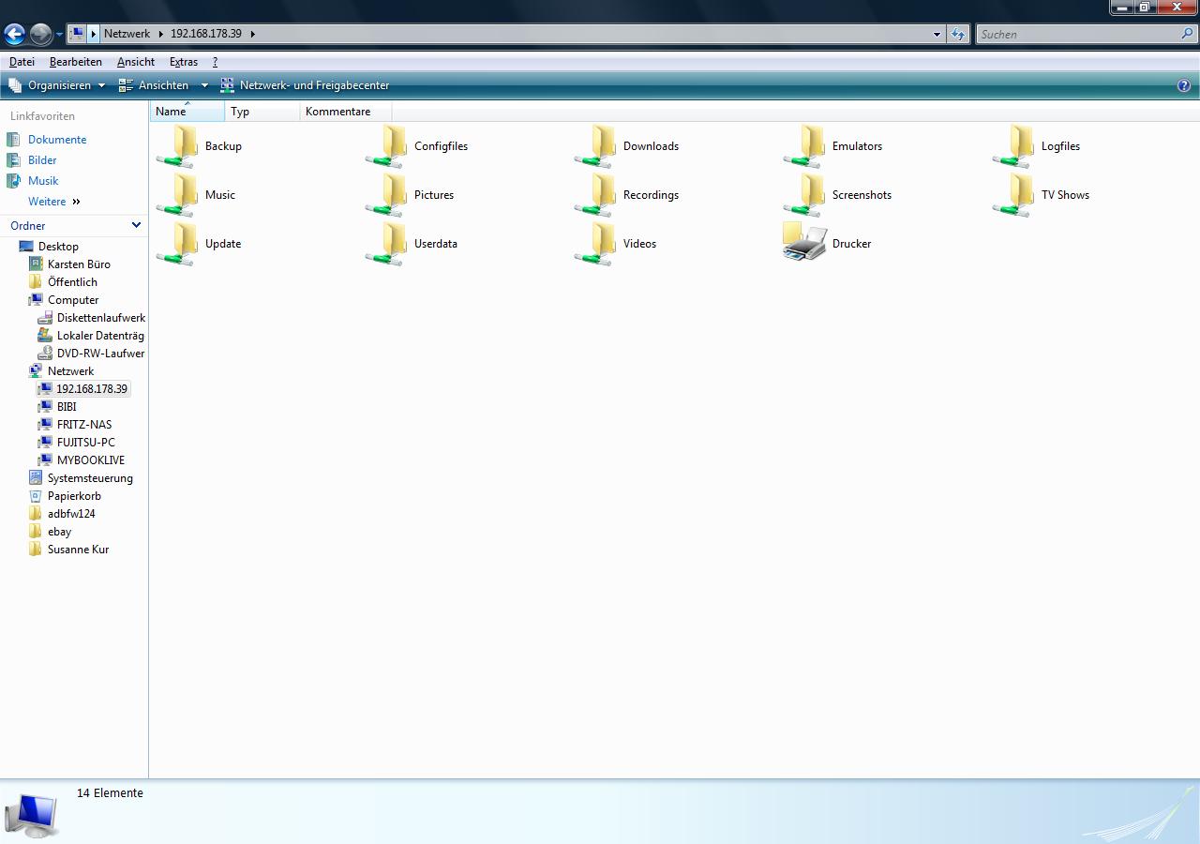Screen dimensions: 1200x844
Task: Expand the Ansichten dropdown arrow
Action: coord(204,85)
